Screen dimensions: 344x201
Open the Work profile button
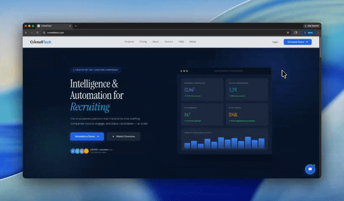tap(308, 33)
